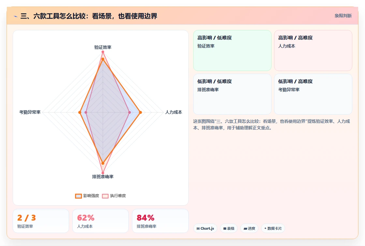
Task: Click the pink data point on 验证效率 axis
Action: click(x=103, y=52)
